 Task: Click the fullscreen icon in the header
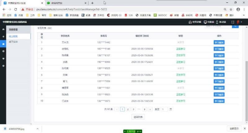[233, 22]
